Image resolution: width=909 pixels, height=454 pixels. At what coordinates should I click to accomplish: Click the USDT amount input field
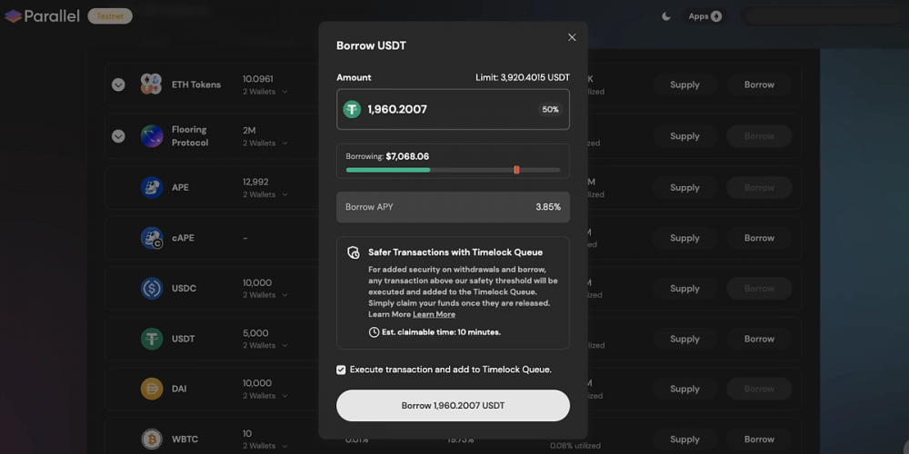tap(453, 109)
